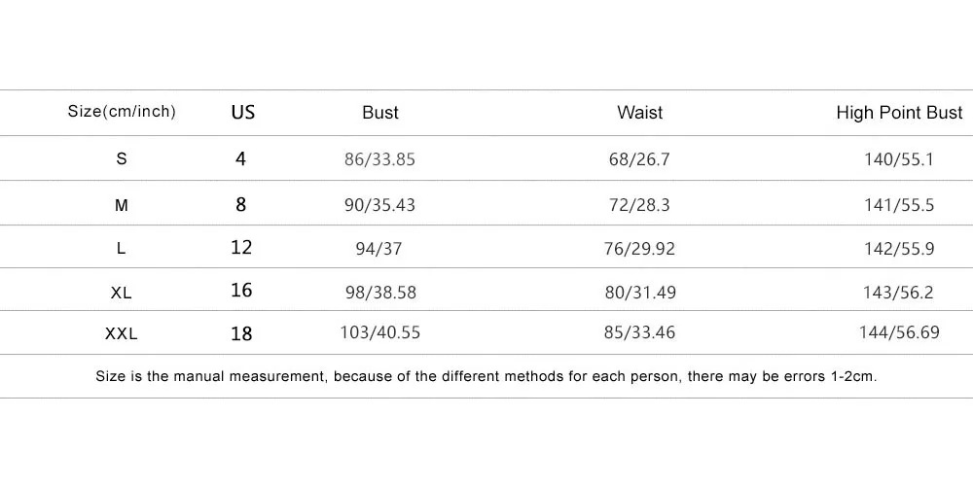Select the High Point Bust header
Image resolution: width=973 pixels, height=486 pixels.
(899, 112)
